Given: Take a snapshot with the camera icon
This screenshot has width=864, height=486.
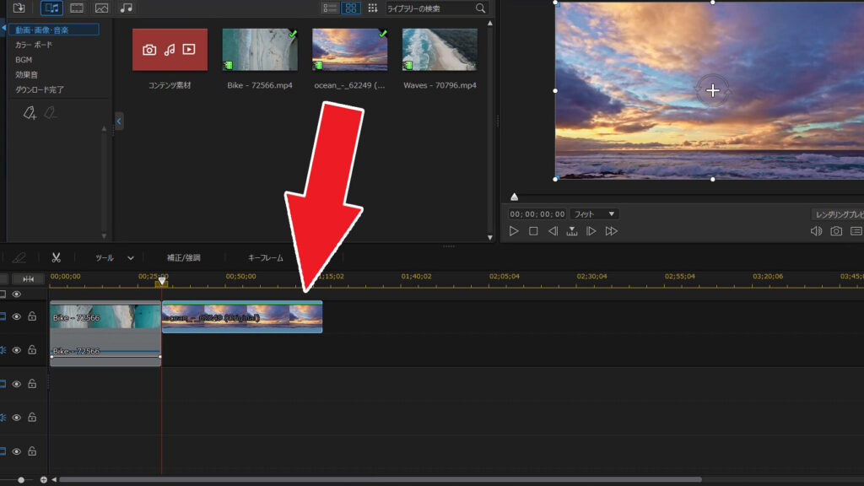Looking at the screenshot, I should pos(836,231).
